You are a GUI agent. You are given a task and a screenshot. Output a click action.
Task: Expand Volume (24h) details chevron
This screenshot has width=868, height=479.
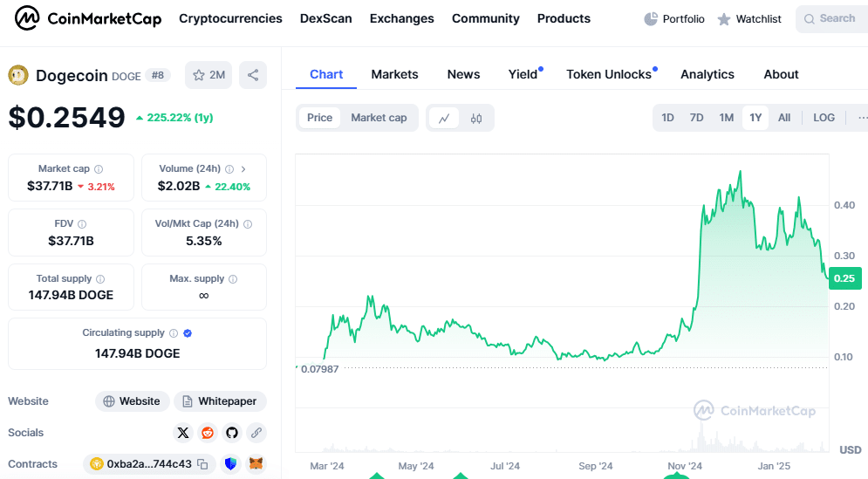(243, 169)
